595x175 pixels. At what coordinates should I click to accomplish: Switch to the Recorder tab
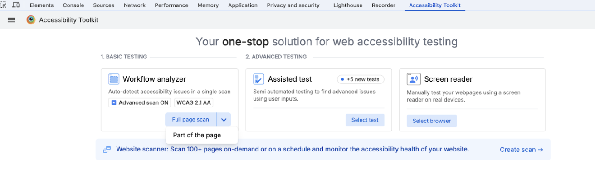click(384, 5)
